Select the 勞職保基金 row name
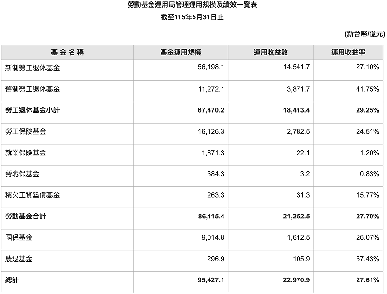Screen dimensions: 387x294 coord(22,174)
